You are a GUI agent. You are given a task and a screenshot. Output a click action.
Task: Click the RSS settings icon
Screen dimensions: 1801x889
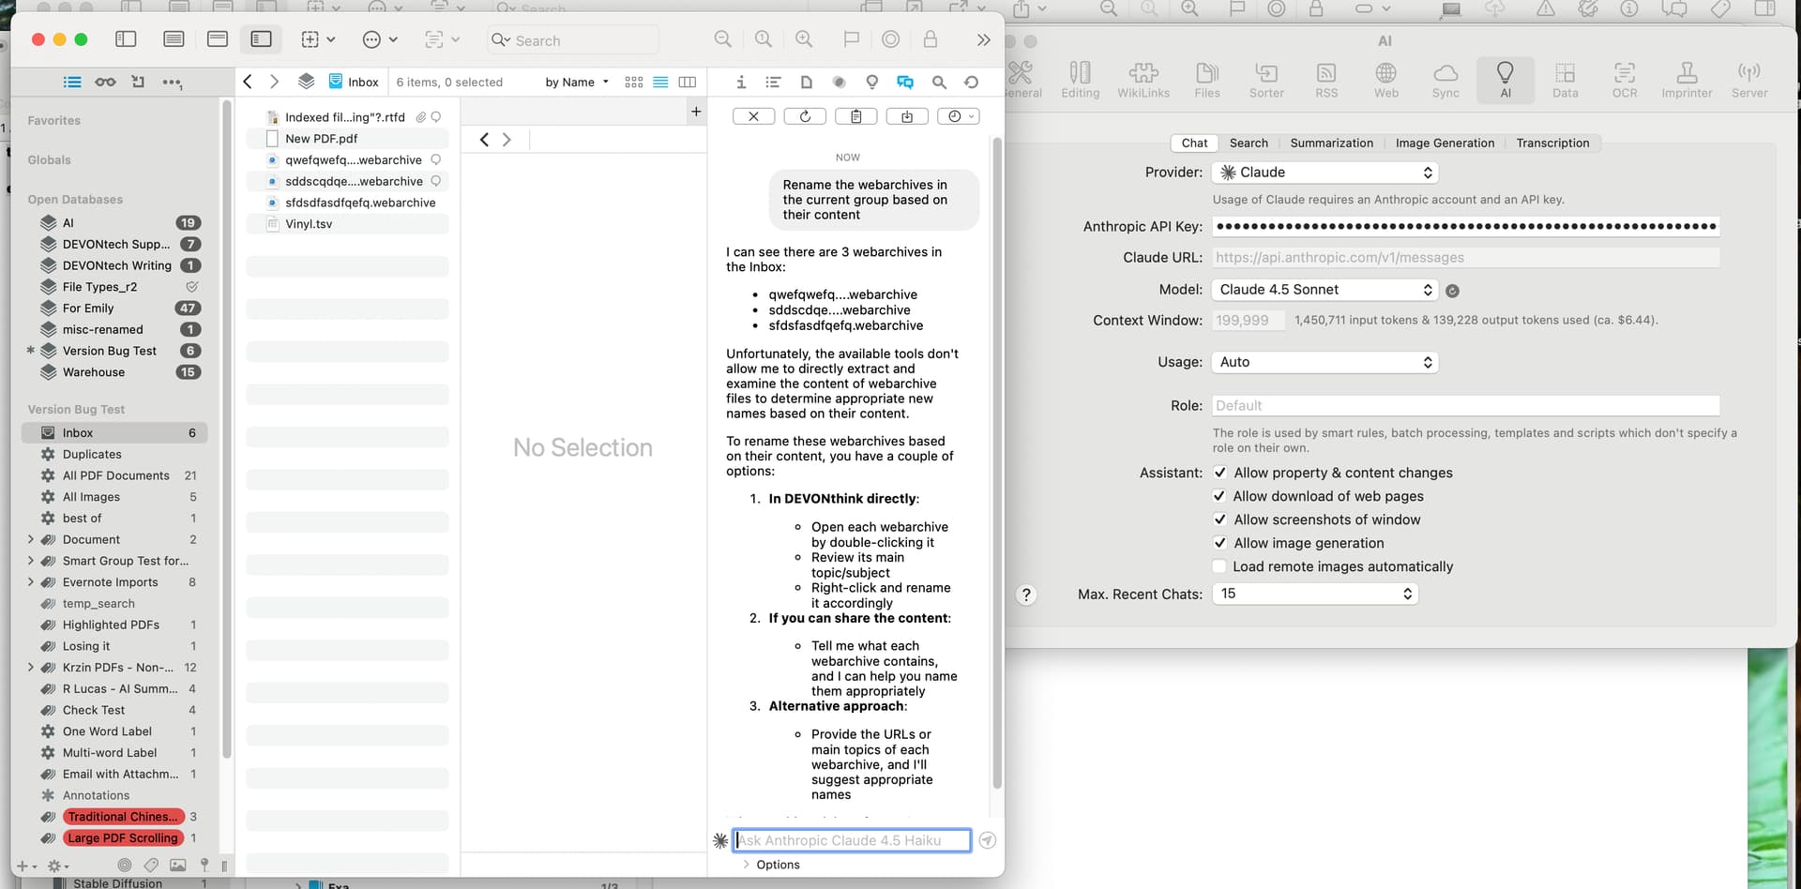tap(1325, 80)
